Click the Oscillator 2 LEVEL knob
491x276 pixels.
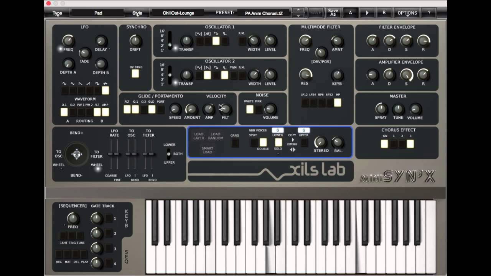coord(270,75)
